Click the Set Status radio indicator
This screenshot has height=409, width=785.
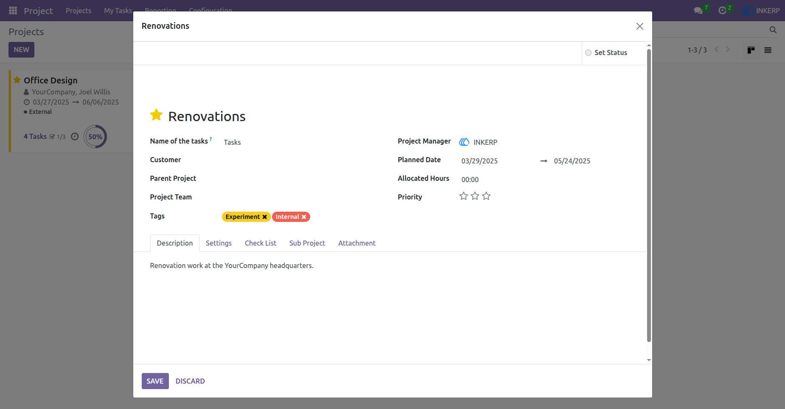pos(588,53)
